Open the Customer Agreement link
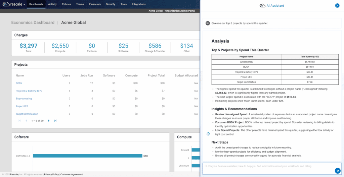The height and width of the screenshot is (177, 344). [72, 174]
